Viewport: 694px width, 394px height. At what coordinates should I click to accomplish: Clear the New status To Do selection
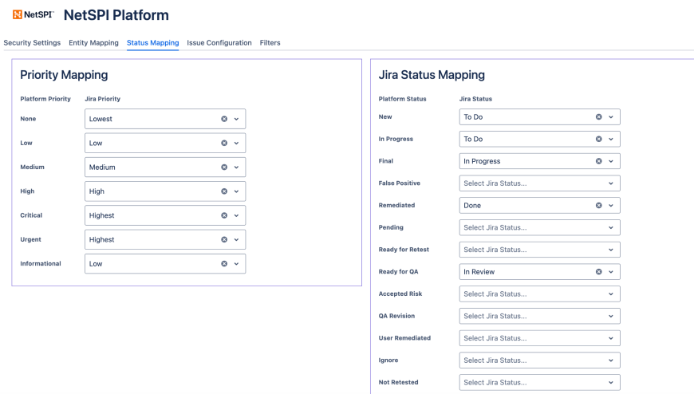(599, 117)
